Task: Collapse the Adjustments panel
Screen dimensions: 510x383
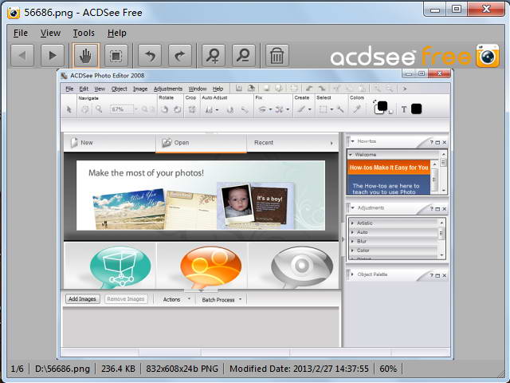Action: point(352,207)
